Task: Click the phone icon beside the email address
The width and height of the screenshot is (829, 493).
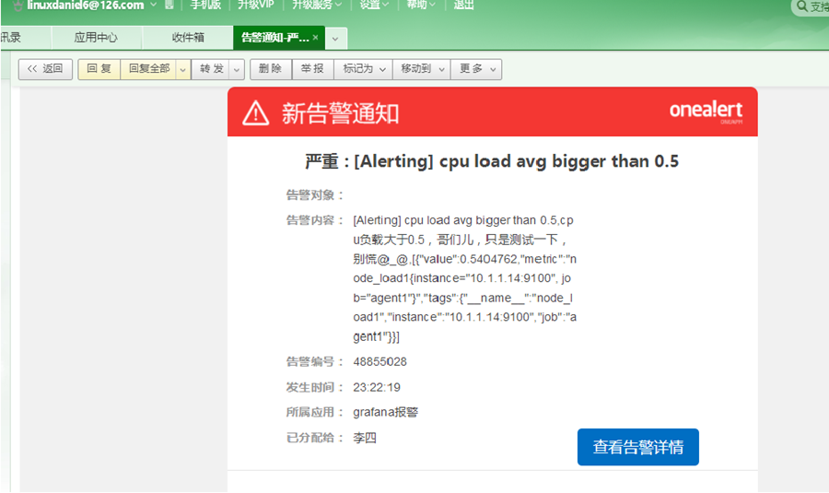Action: [169, 5]
